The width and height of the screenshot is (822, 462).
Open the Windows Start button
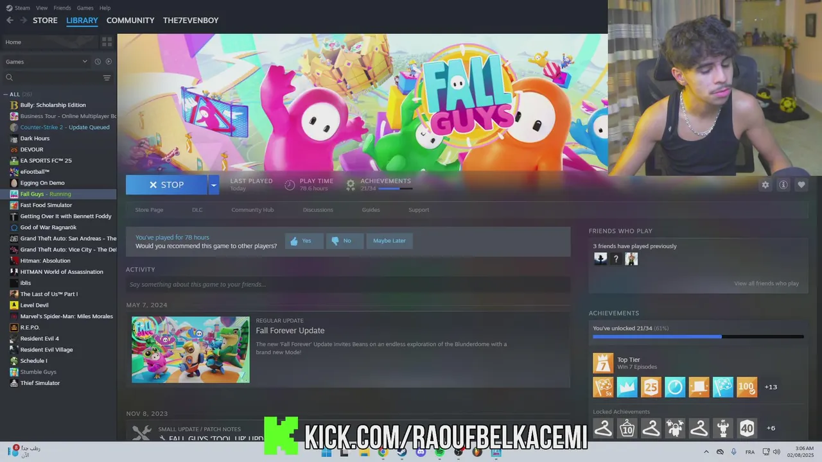click(x=326, y=452)
